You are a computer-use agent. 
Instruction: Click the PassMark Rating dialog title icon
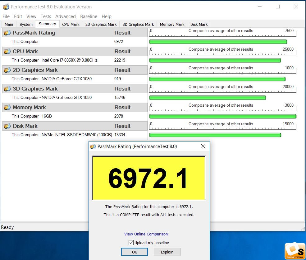(x=93, y=146)
